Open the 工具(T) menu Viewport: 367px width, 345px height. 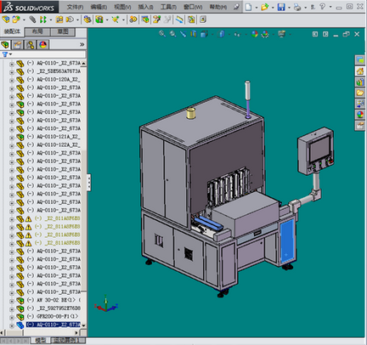point(168,7)
